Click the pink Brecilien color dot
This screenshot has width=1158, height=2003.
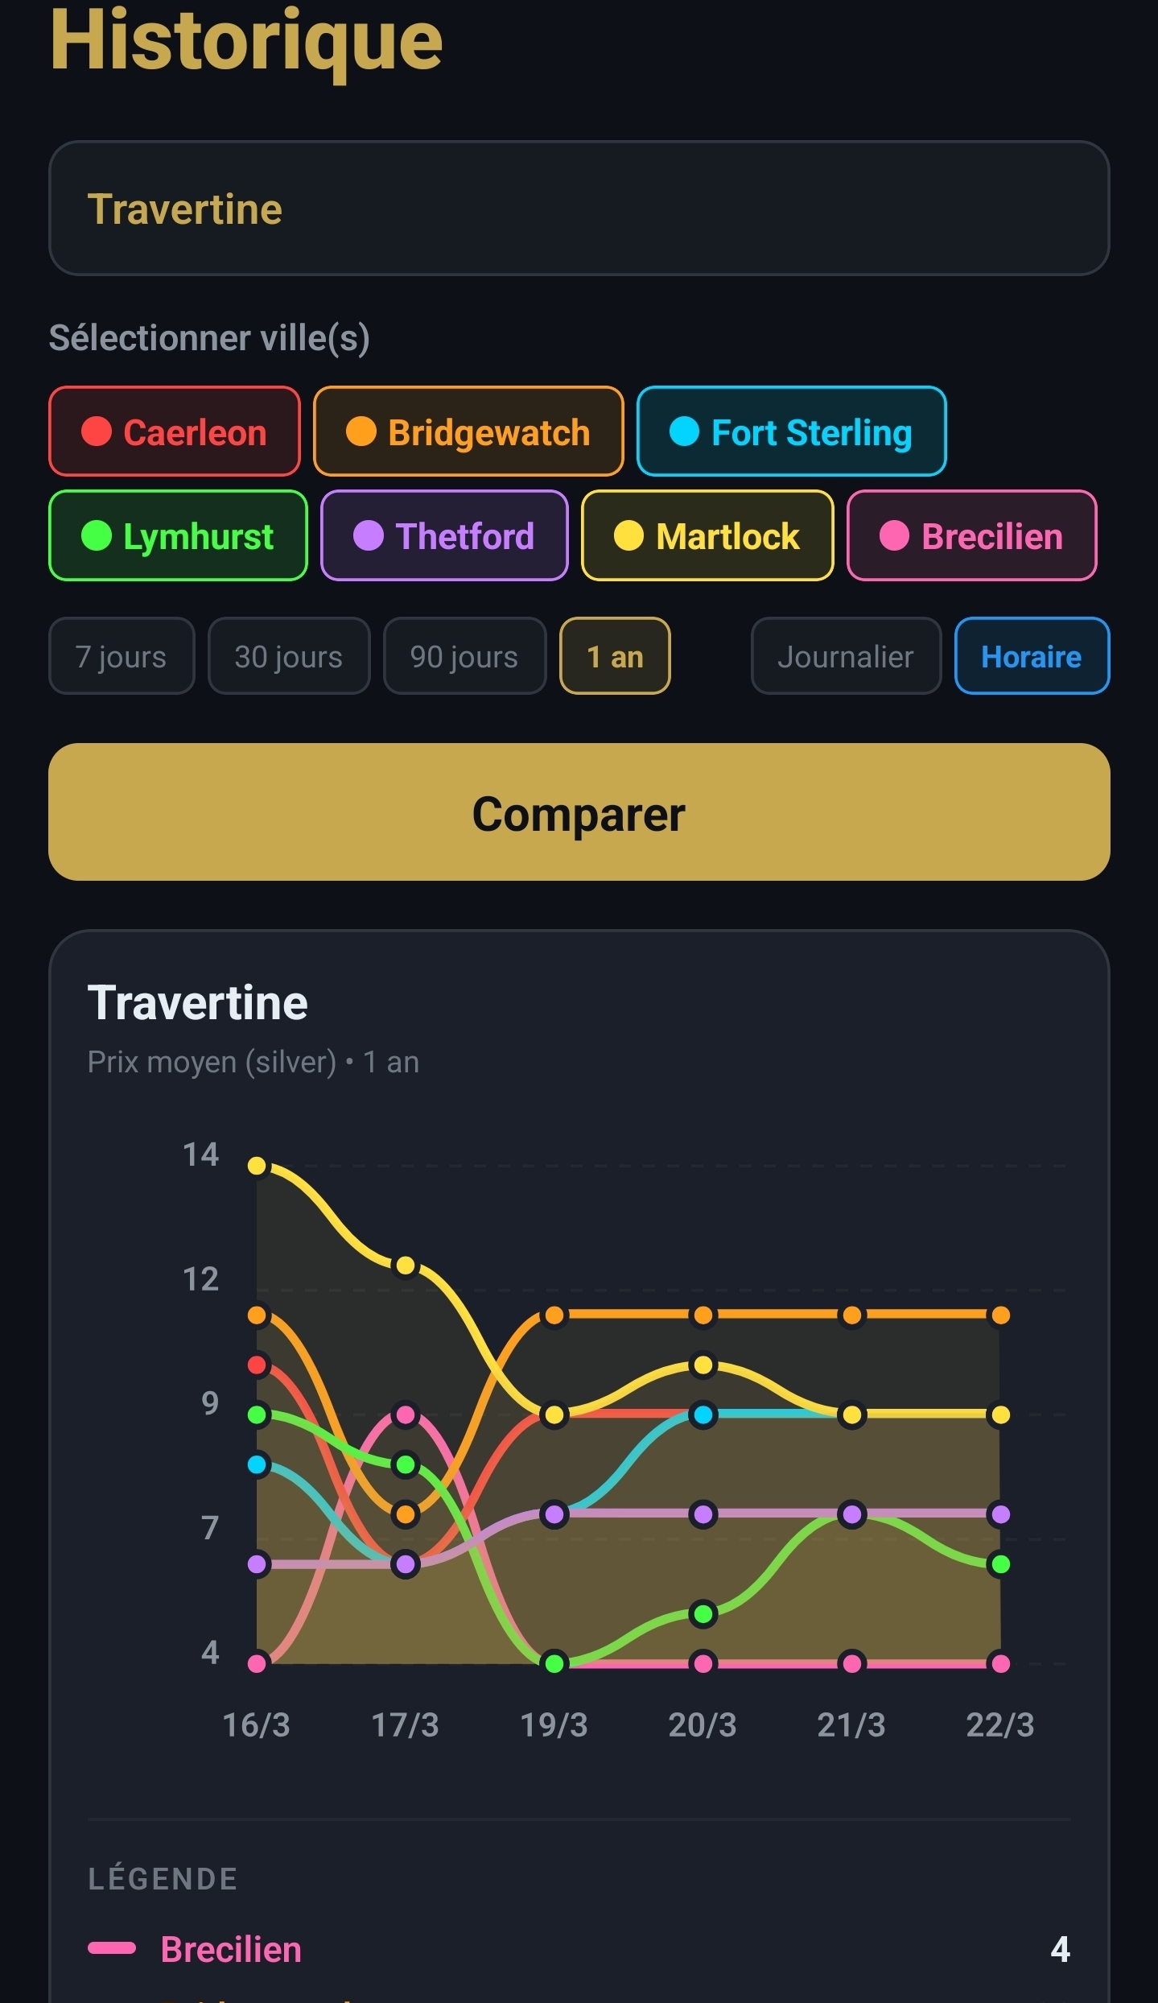(x=893, y=536)
